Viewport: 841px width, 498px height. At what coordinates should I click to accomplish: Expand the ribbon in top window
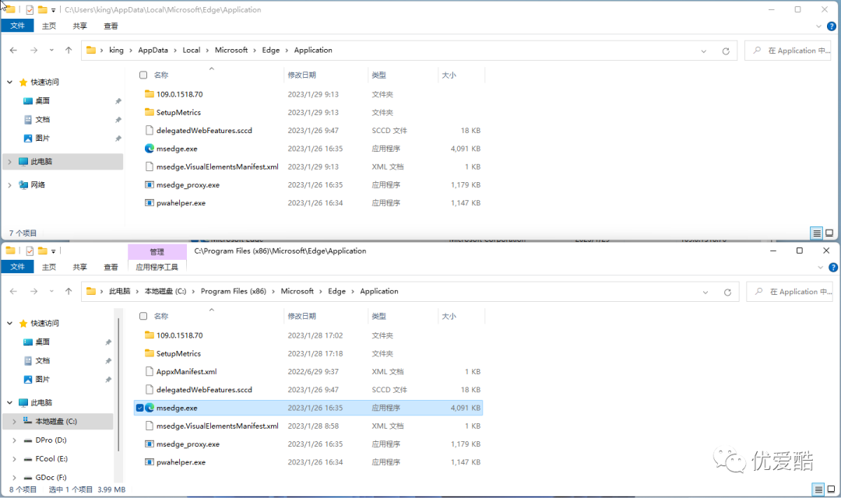point(818,26)
